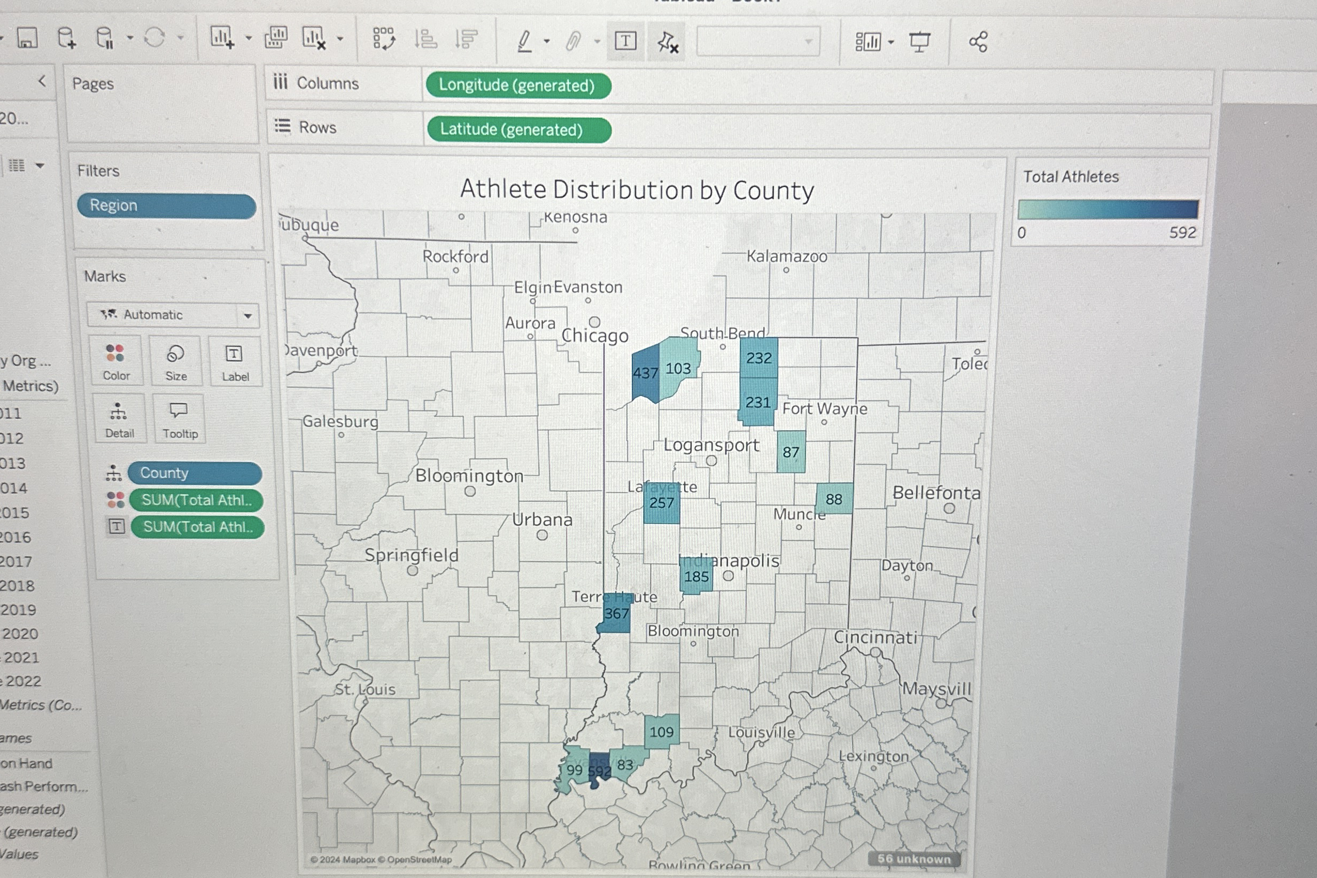Click the Tooltip button in Marks card
This screenshot has height=878, width=1317.
coord(180,419)
